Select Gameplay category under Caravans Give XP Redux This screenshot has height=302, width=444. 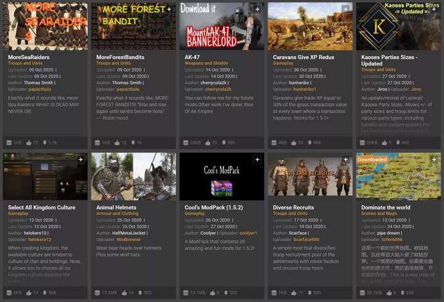[283, 63]
